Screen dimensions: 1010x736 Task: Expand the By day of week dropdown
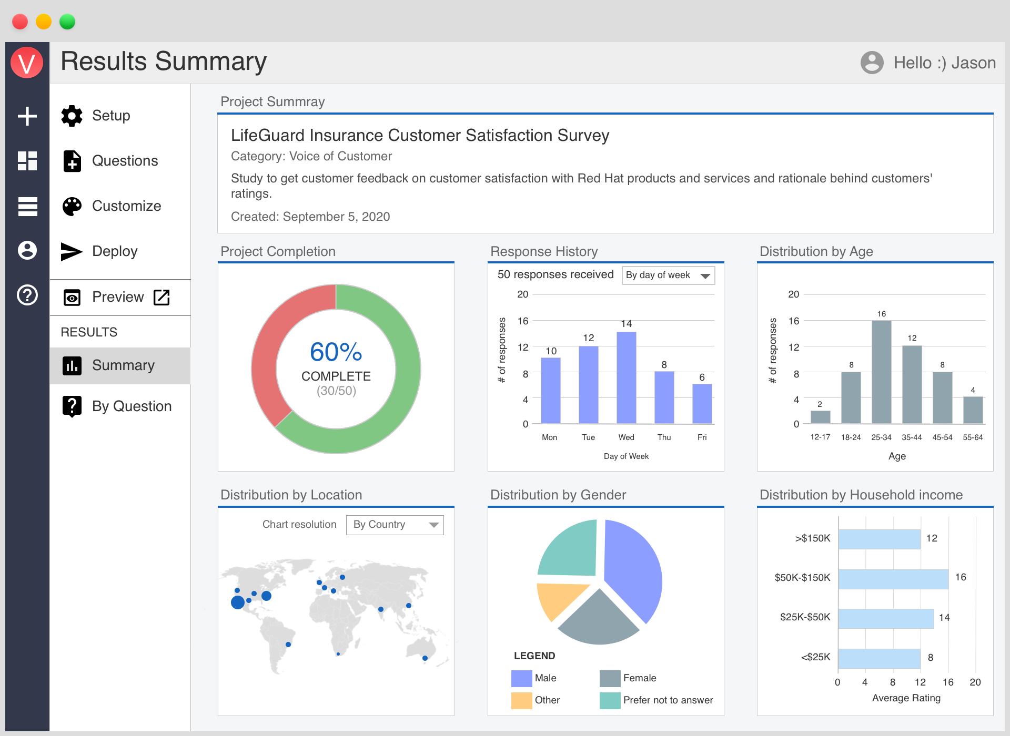tap(668, 275)
